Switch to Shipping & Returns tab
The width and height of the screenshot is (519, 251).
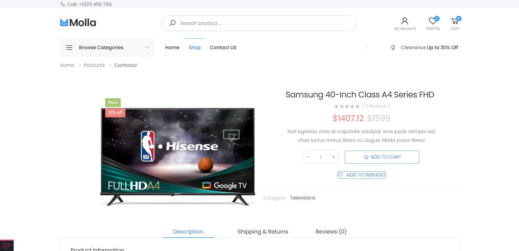click(x=263, y=232)
